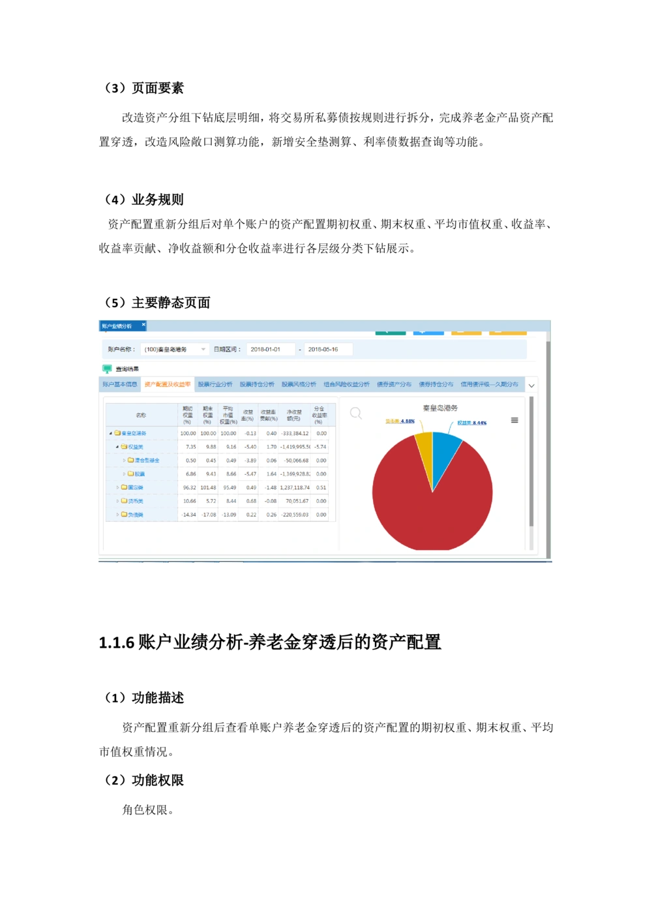Viewport: 652px width, 923px height.
Task: Expand the tab overflow chevron
Action: tap(531, 386)
